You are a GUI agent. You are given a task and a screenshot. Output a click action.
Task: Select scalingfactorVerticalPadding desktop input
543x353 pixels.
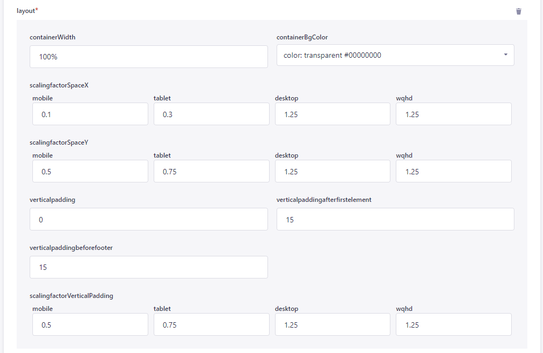click(332, 325)
